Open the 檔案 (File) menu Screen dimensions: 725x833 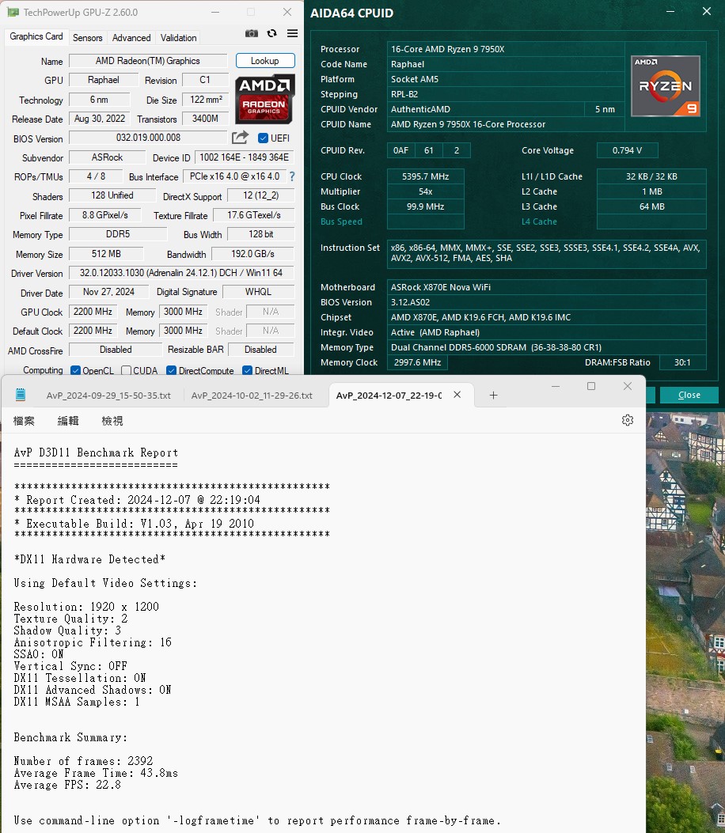click(24, 421)
